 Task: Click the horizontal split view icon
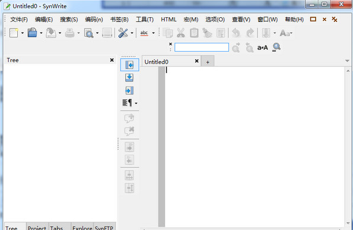coord(129,175)
